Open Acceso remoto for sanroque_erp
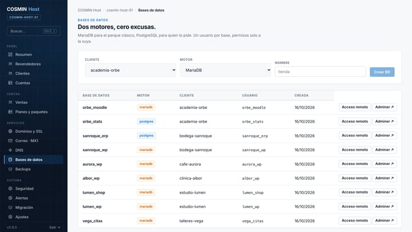This screenshot has width=412, height=232. (x=355, y=135)
